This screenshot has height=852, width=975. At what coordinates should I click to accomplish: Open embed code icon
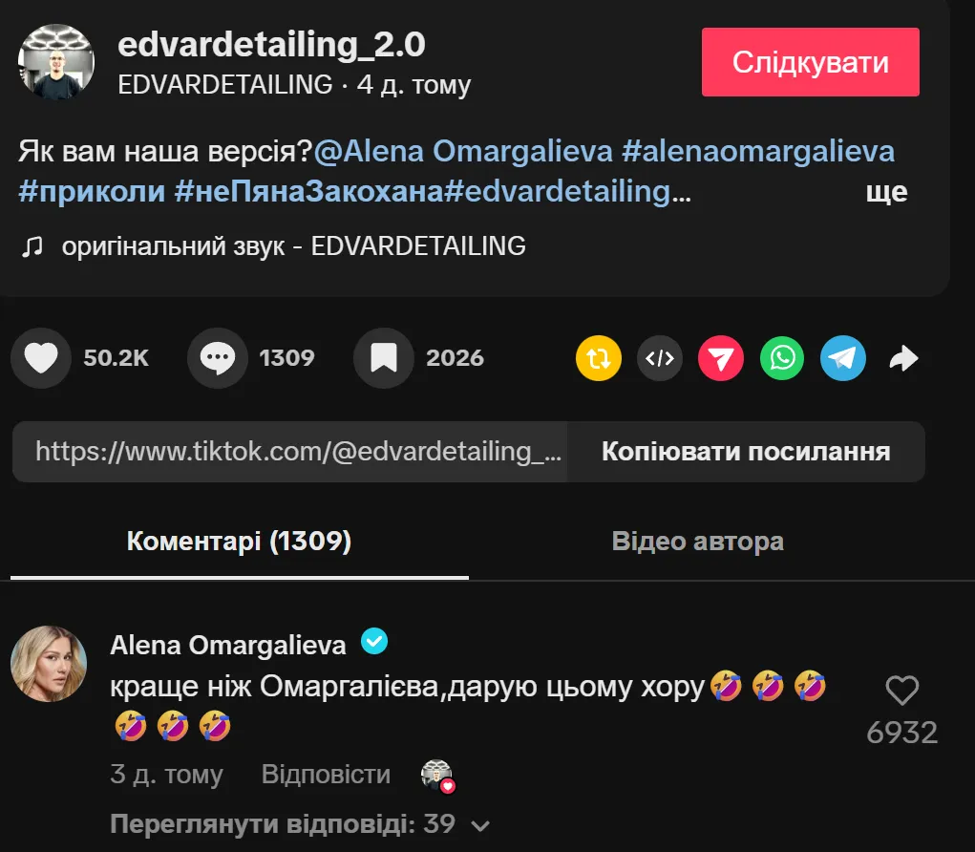[x=660, y=358]
